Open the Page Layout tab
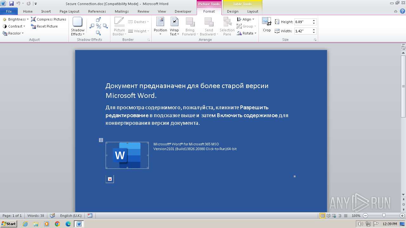This screenshot has width=406, height=228. tap(69, 11)
